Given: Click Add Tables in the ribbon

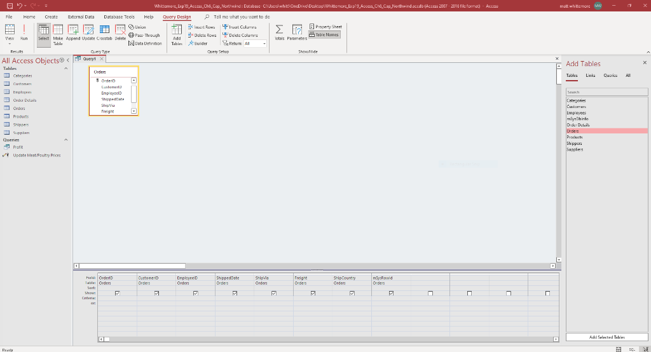Looking at the screenshot, I should click(x=177, y=34).
